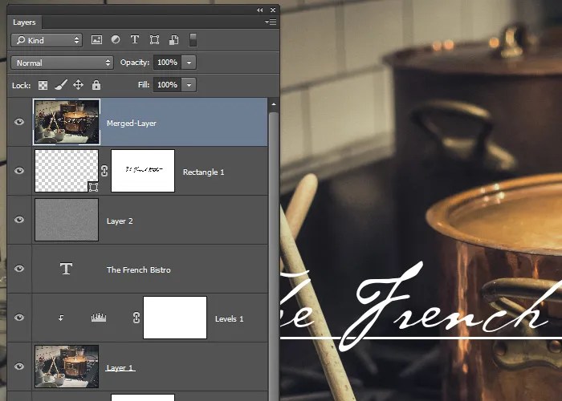Viewport: 562px width, 401px height.
Task: Toggle Rectangle 1 mask link icon
Action: (104, 171)
